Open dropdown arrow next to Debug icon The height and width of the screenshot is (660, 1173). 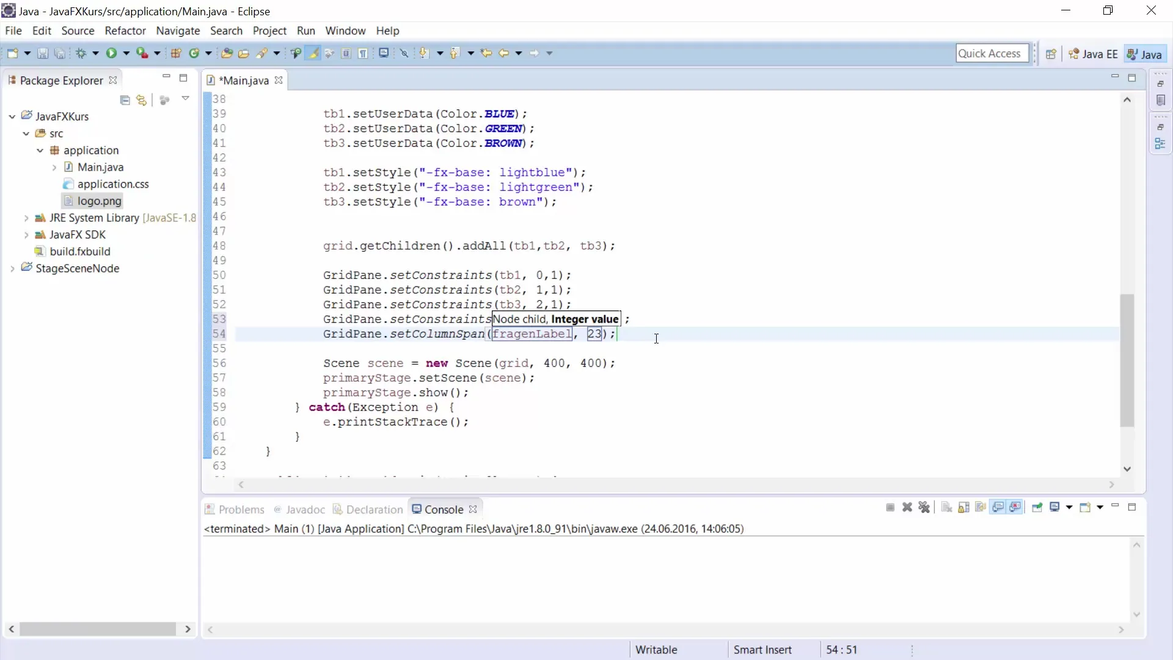(x=96, y=53)
